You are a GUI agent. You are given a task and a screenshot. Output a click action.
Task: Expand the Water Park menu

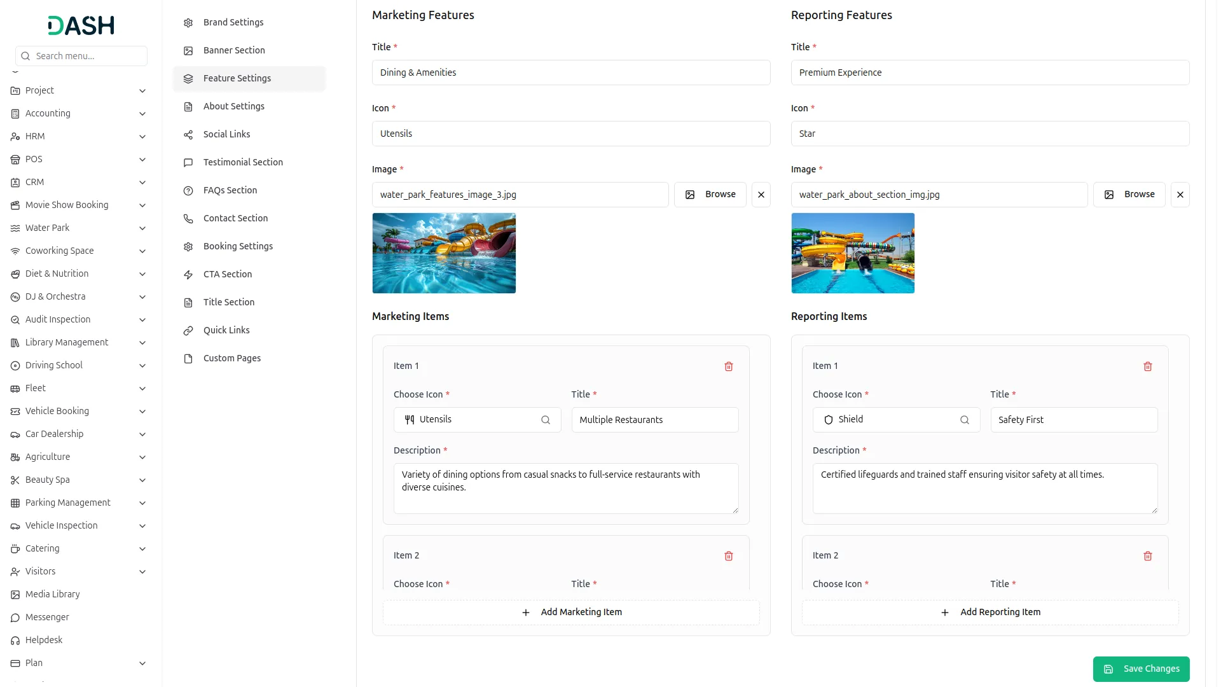(142, 228)
